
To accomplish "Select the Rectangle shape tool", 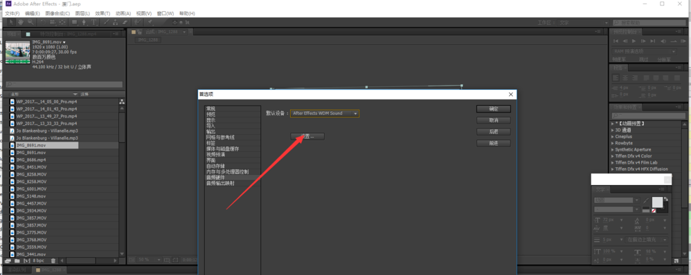I will [75, 22].
